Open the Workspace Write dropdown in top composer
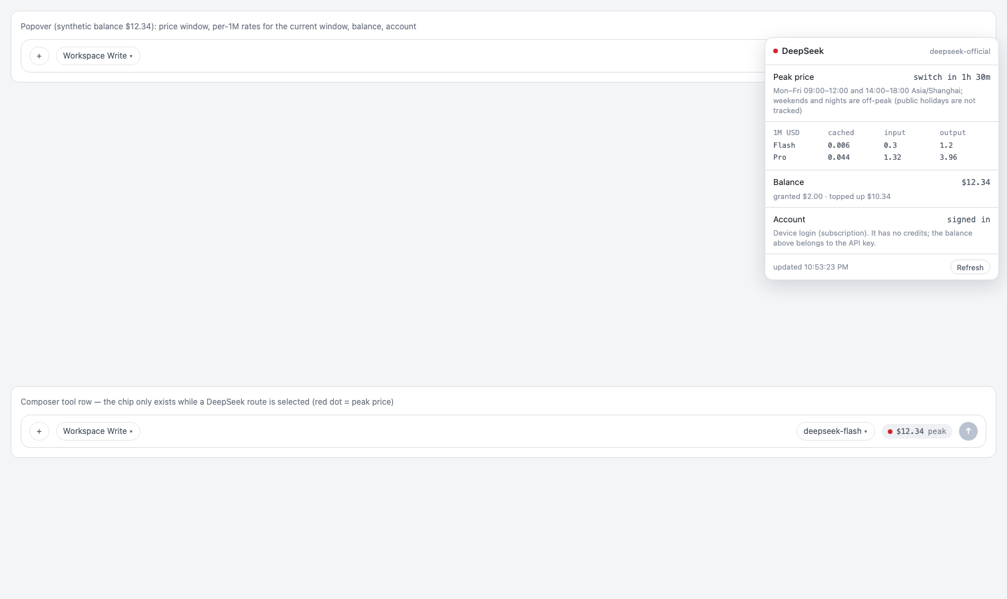 tap(98, 56)
